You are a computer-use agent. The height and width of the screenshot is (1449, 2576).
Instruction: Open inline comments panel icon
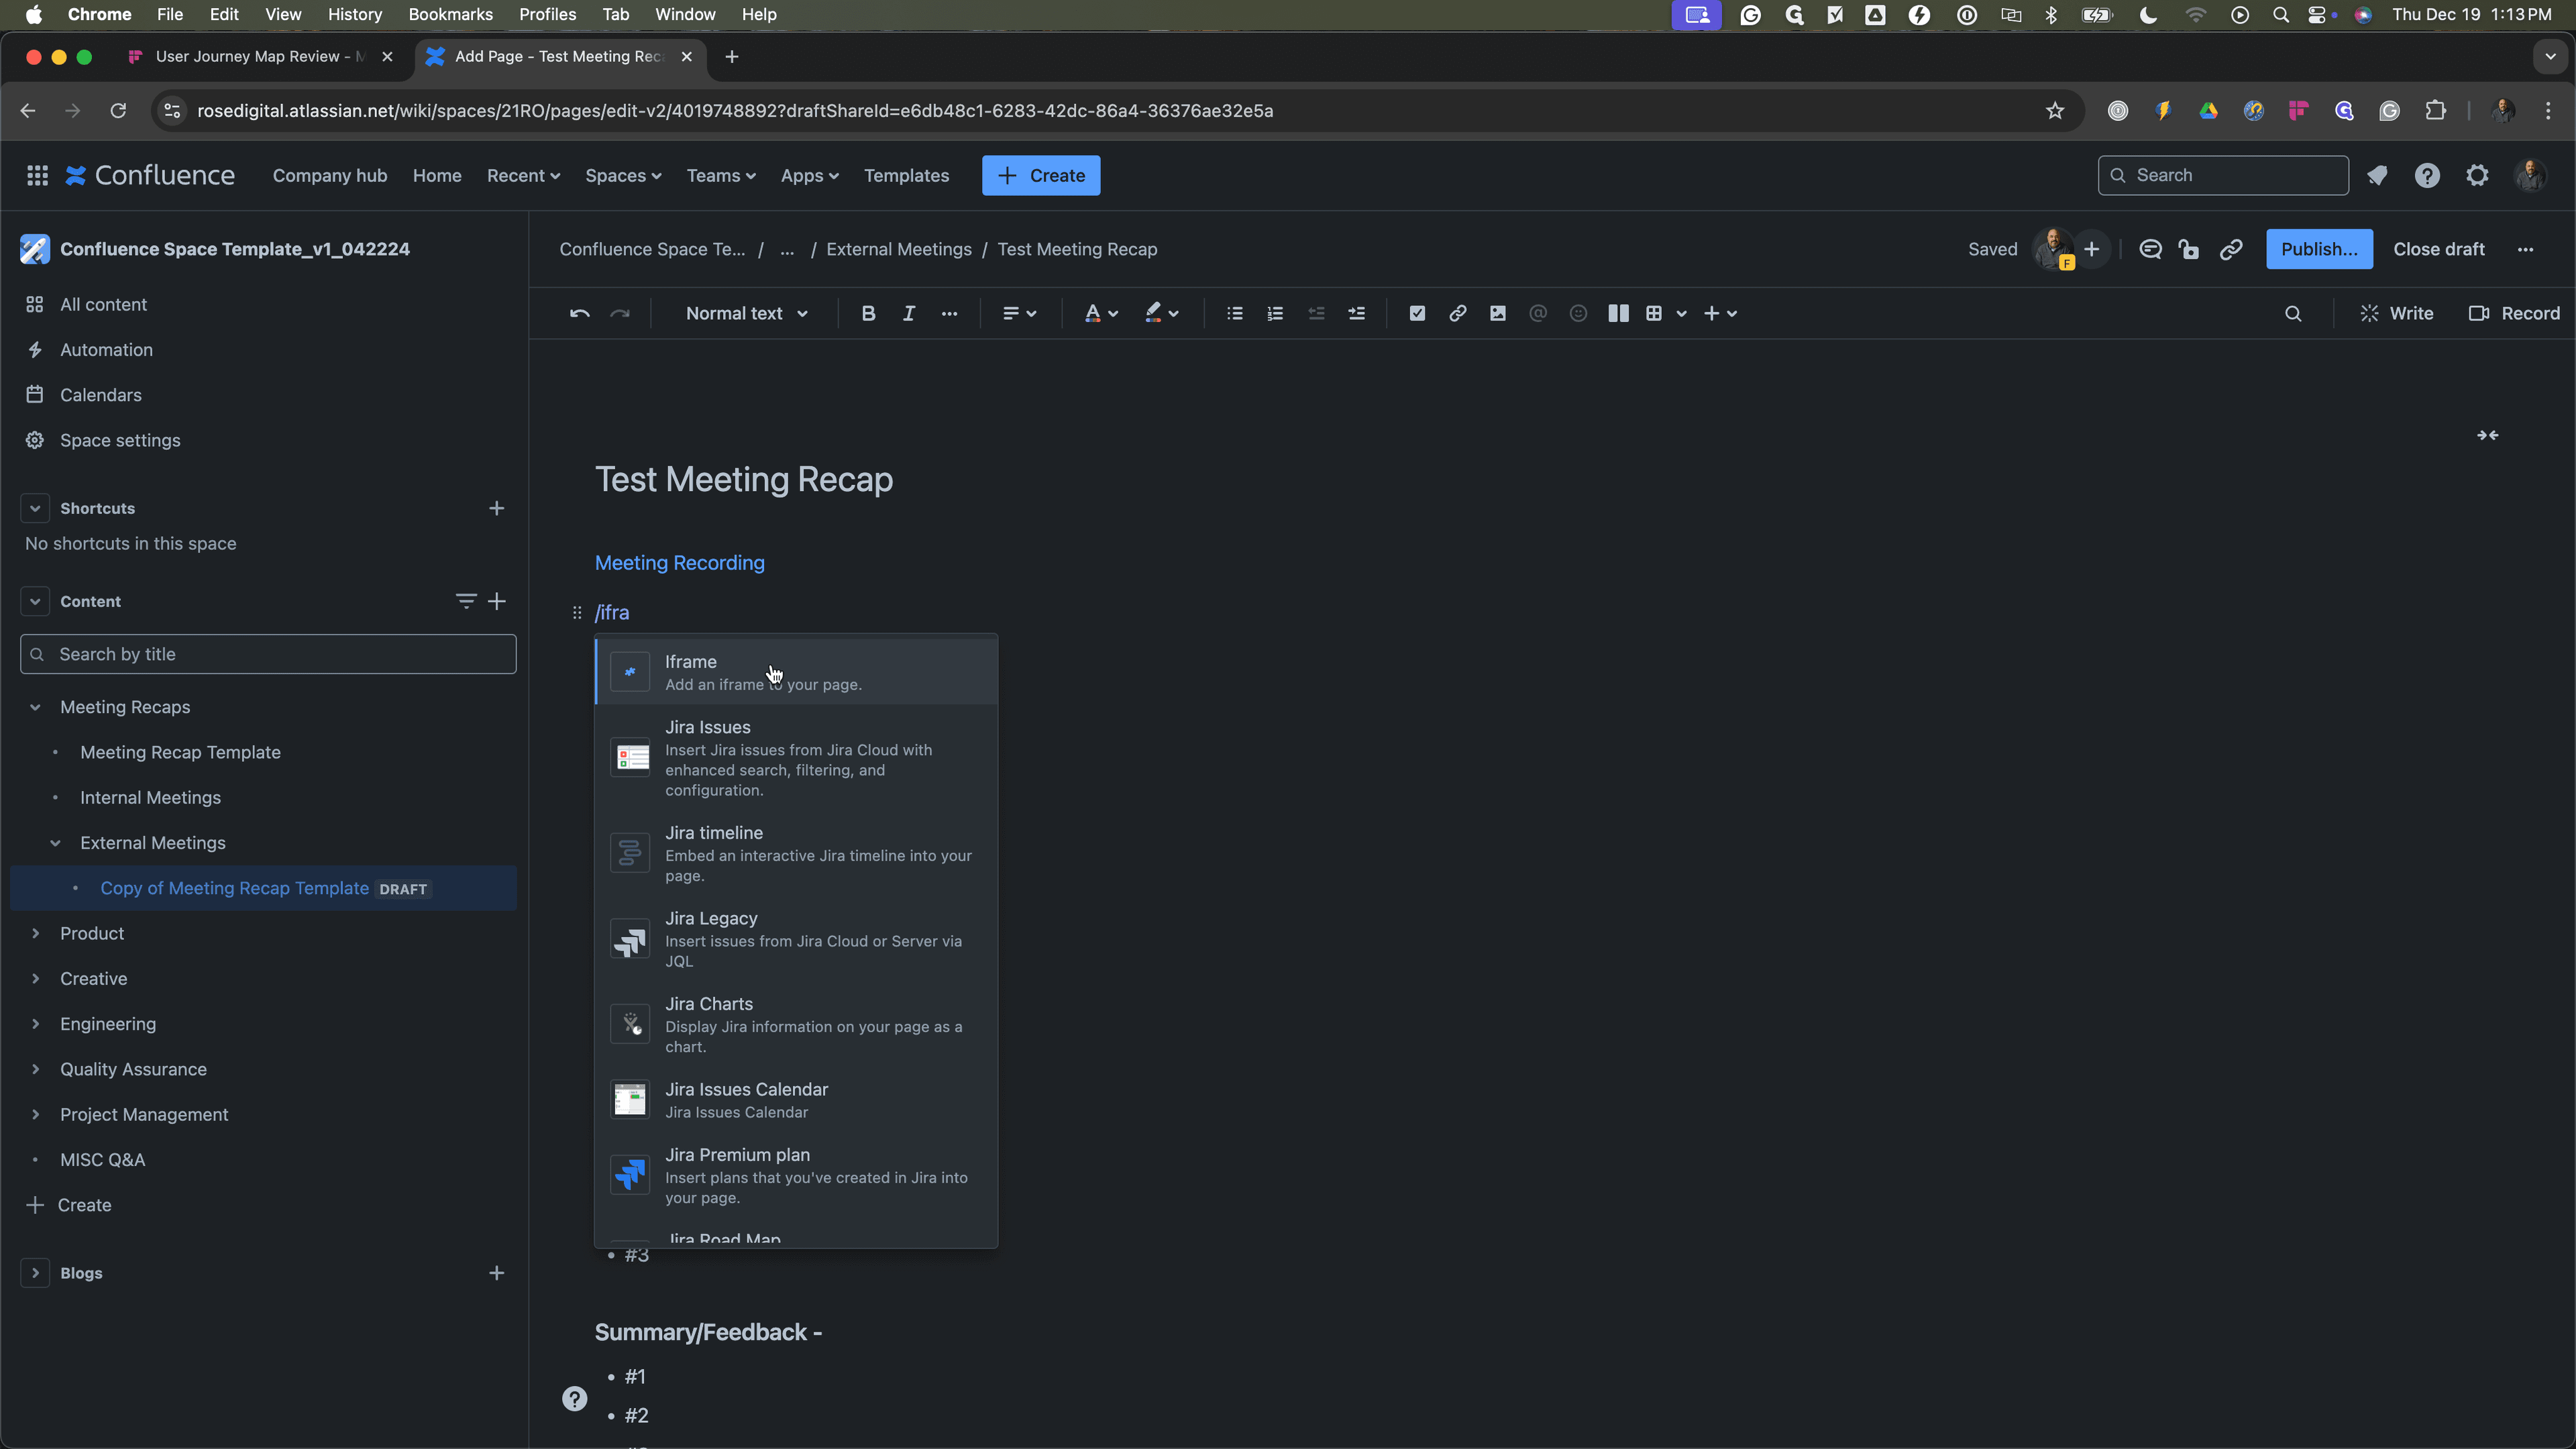(2150, 249)
